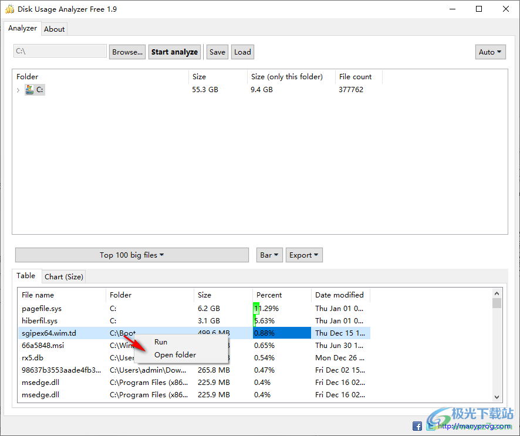Open the Auto units dropdown

coord(490,52)
